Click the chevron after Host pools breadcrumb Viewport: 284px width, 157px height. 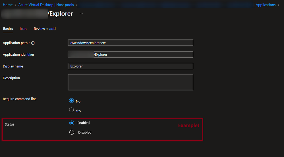76,5
